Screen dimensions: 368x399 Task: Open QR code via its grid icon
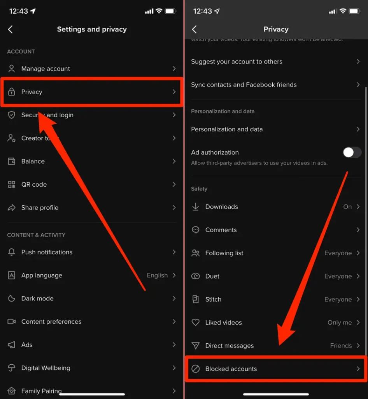click(x=11, y=184)
